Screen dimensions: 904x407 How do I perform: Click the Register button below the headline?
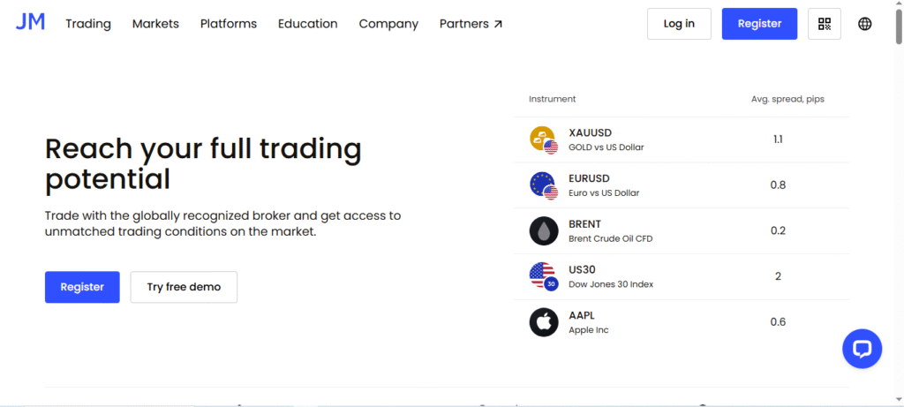coord(82,287)
